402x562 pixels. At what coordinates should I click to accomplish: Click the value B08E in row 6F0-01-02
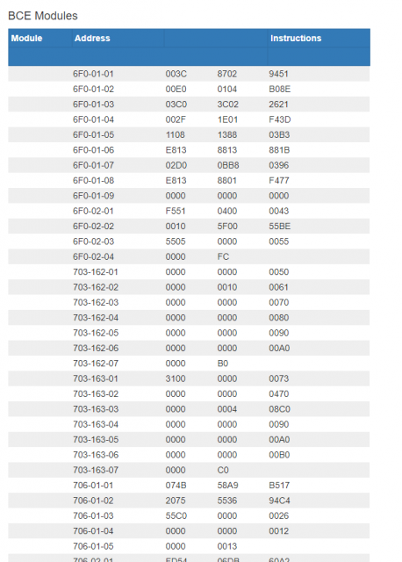point(279,90)
